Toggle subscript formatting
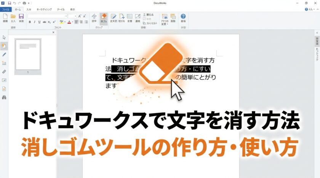 [49, 22]
